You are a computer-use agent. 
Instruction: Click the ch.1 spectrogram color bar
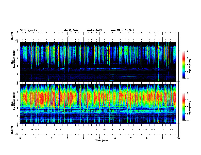183,65
